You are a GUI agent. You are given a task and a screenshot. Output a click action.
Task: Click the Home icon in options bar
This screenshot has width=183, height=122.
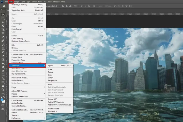pos(4,6)
